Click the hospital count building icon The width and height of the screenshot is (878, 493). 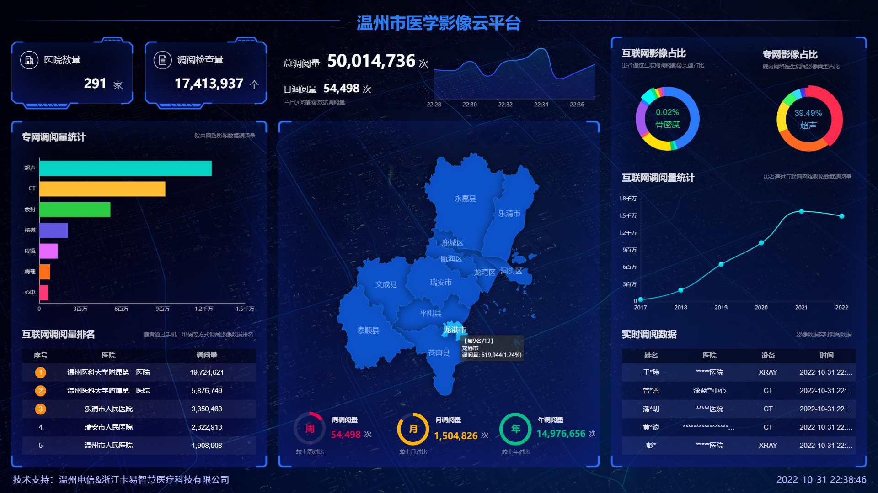(29, 60)
